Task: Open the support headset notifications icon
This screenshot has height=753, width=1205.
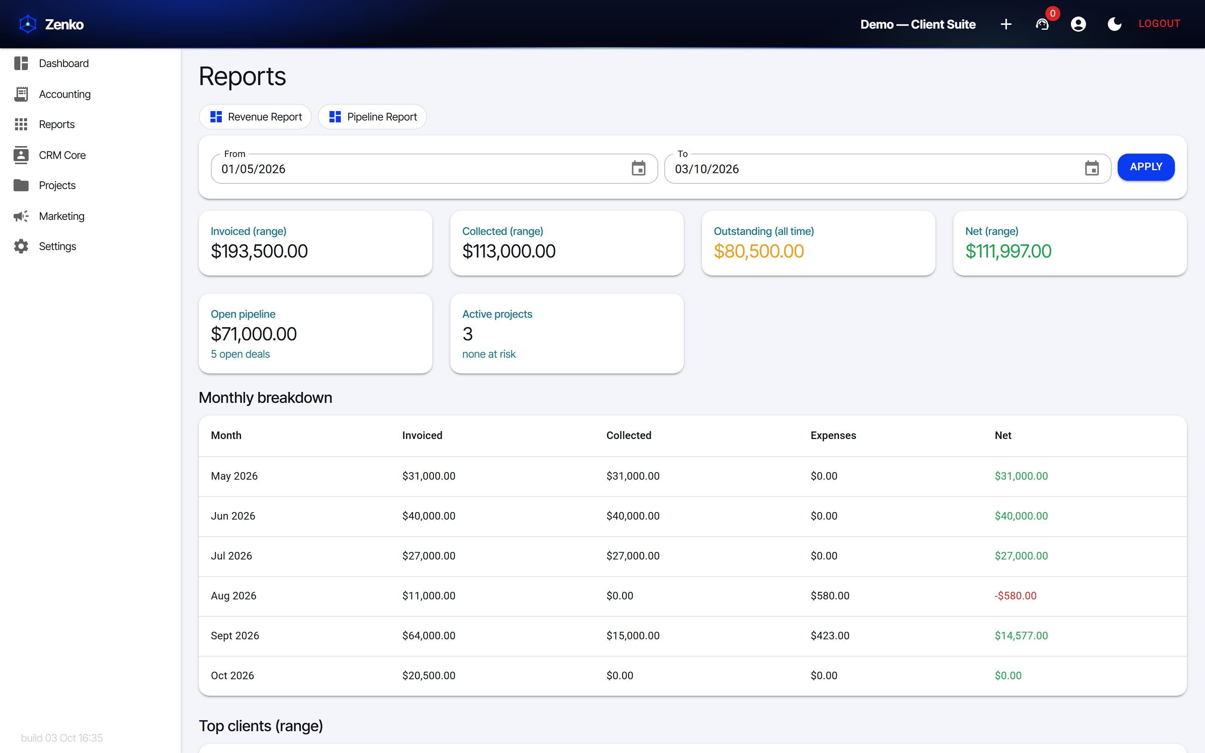Action: pyautogui.click(x=1042, y=24)
